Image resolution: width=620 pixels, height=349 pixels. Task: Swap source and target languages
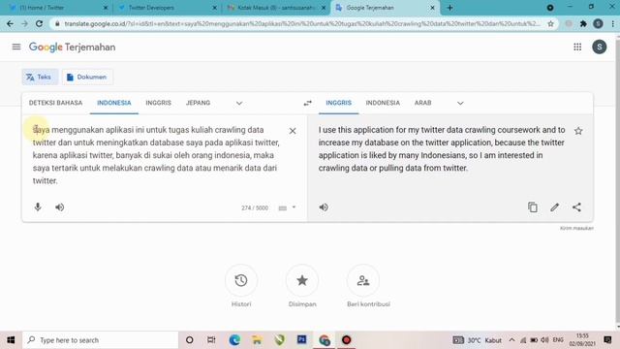[x=307, y=104]
